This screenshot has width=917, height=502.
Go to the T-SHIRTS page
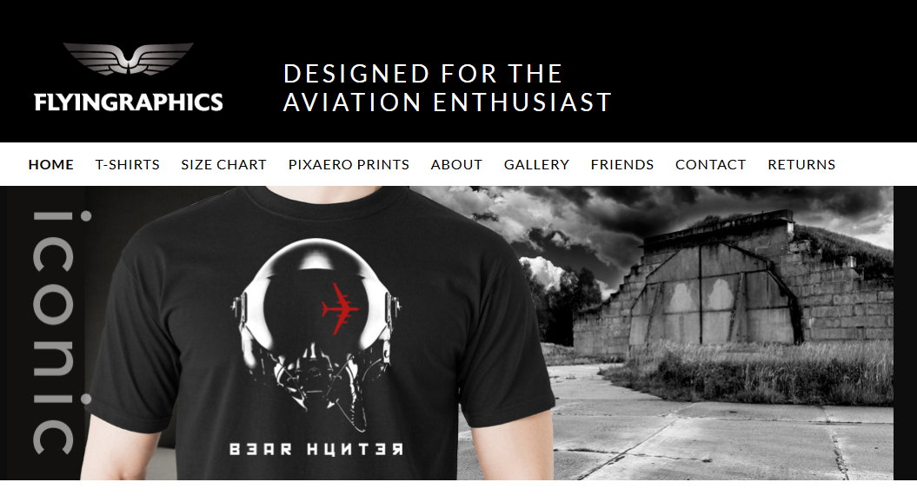128,165
